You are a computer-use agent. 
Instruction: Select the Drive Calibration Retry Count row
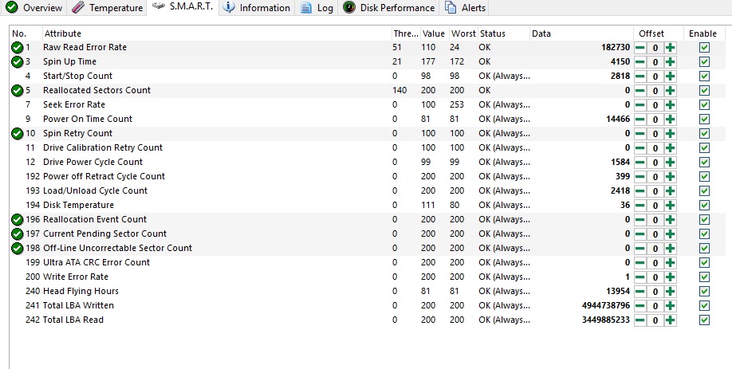pyautogui.click(x=367, y=148)
